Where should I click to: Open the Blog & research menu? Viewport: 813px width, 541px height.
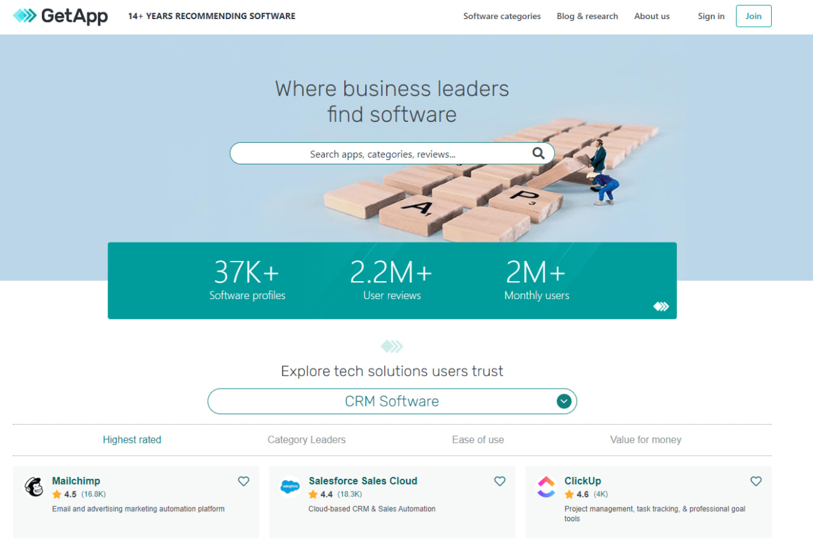[588, 17]
